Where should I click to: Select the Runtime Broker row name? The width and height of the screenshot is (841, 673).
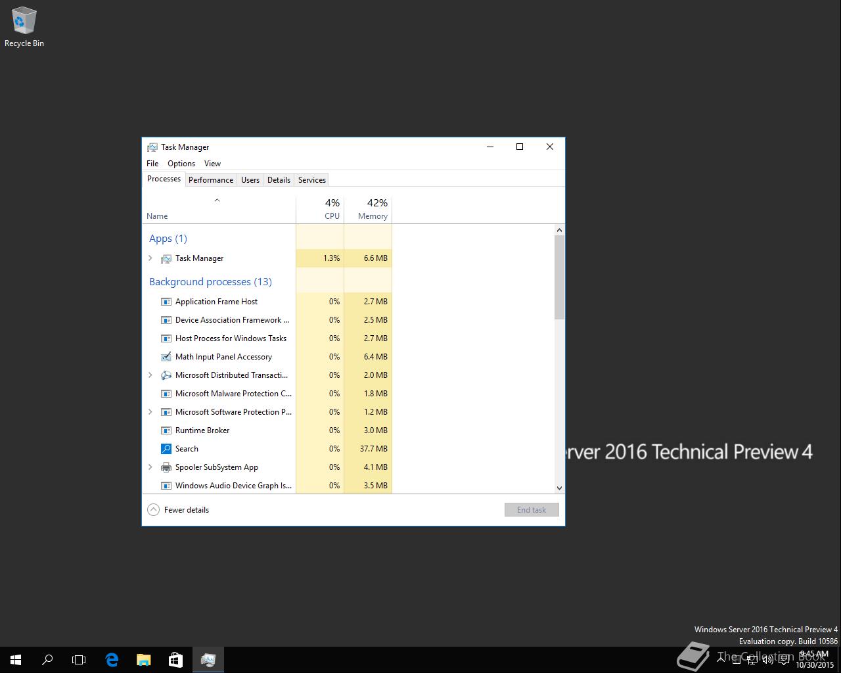(202, 430)
